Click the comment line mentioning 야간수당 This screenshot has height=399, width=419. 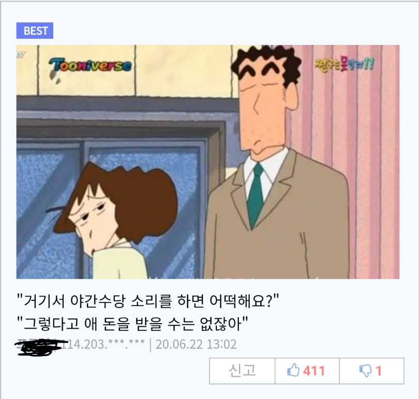148,301
